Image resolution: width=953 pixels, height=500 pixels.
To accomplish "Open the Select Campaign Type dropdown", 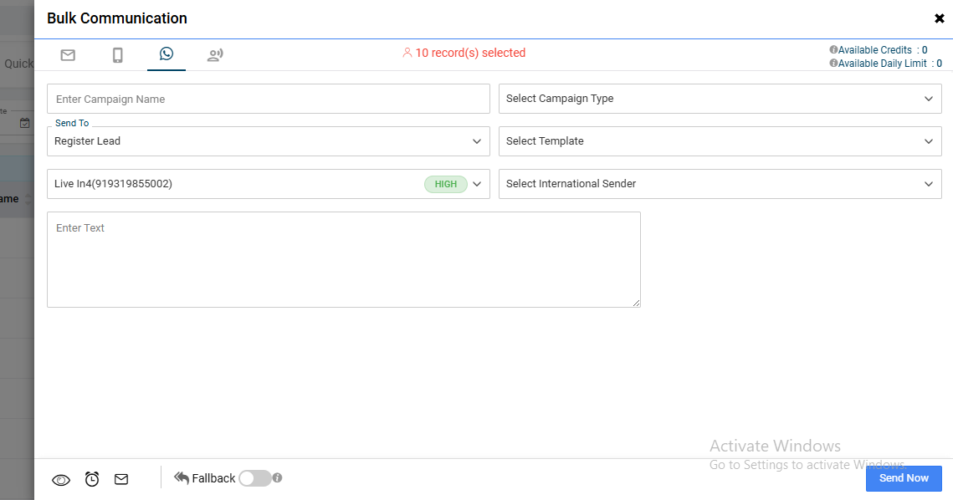I will (720, 99).
